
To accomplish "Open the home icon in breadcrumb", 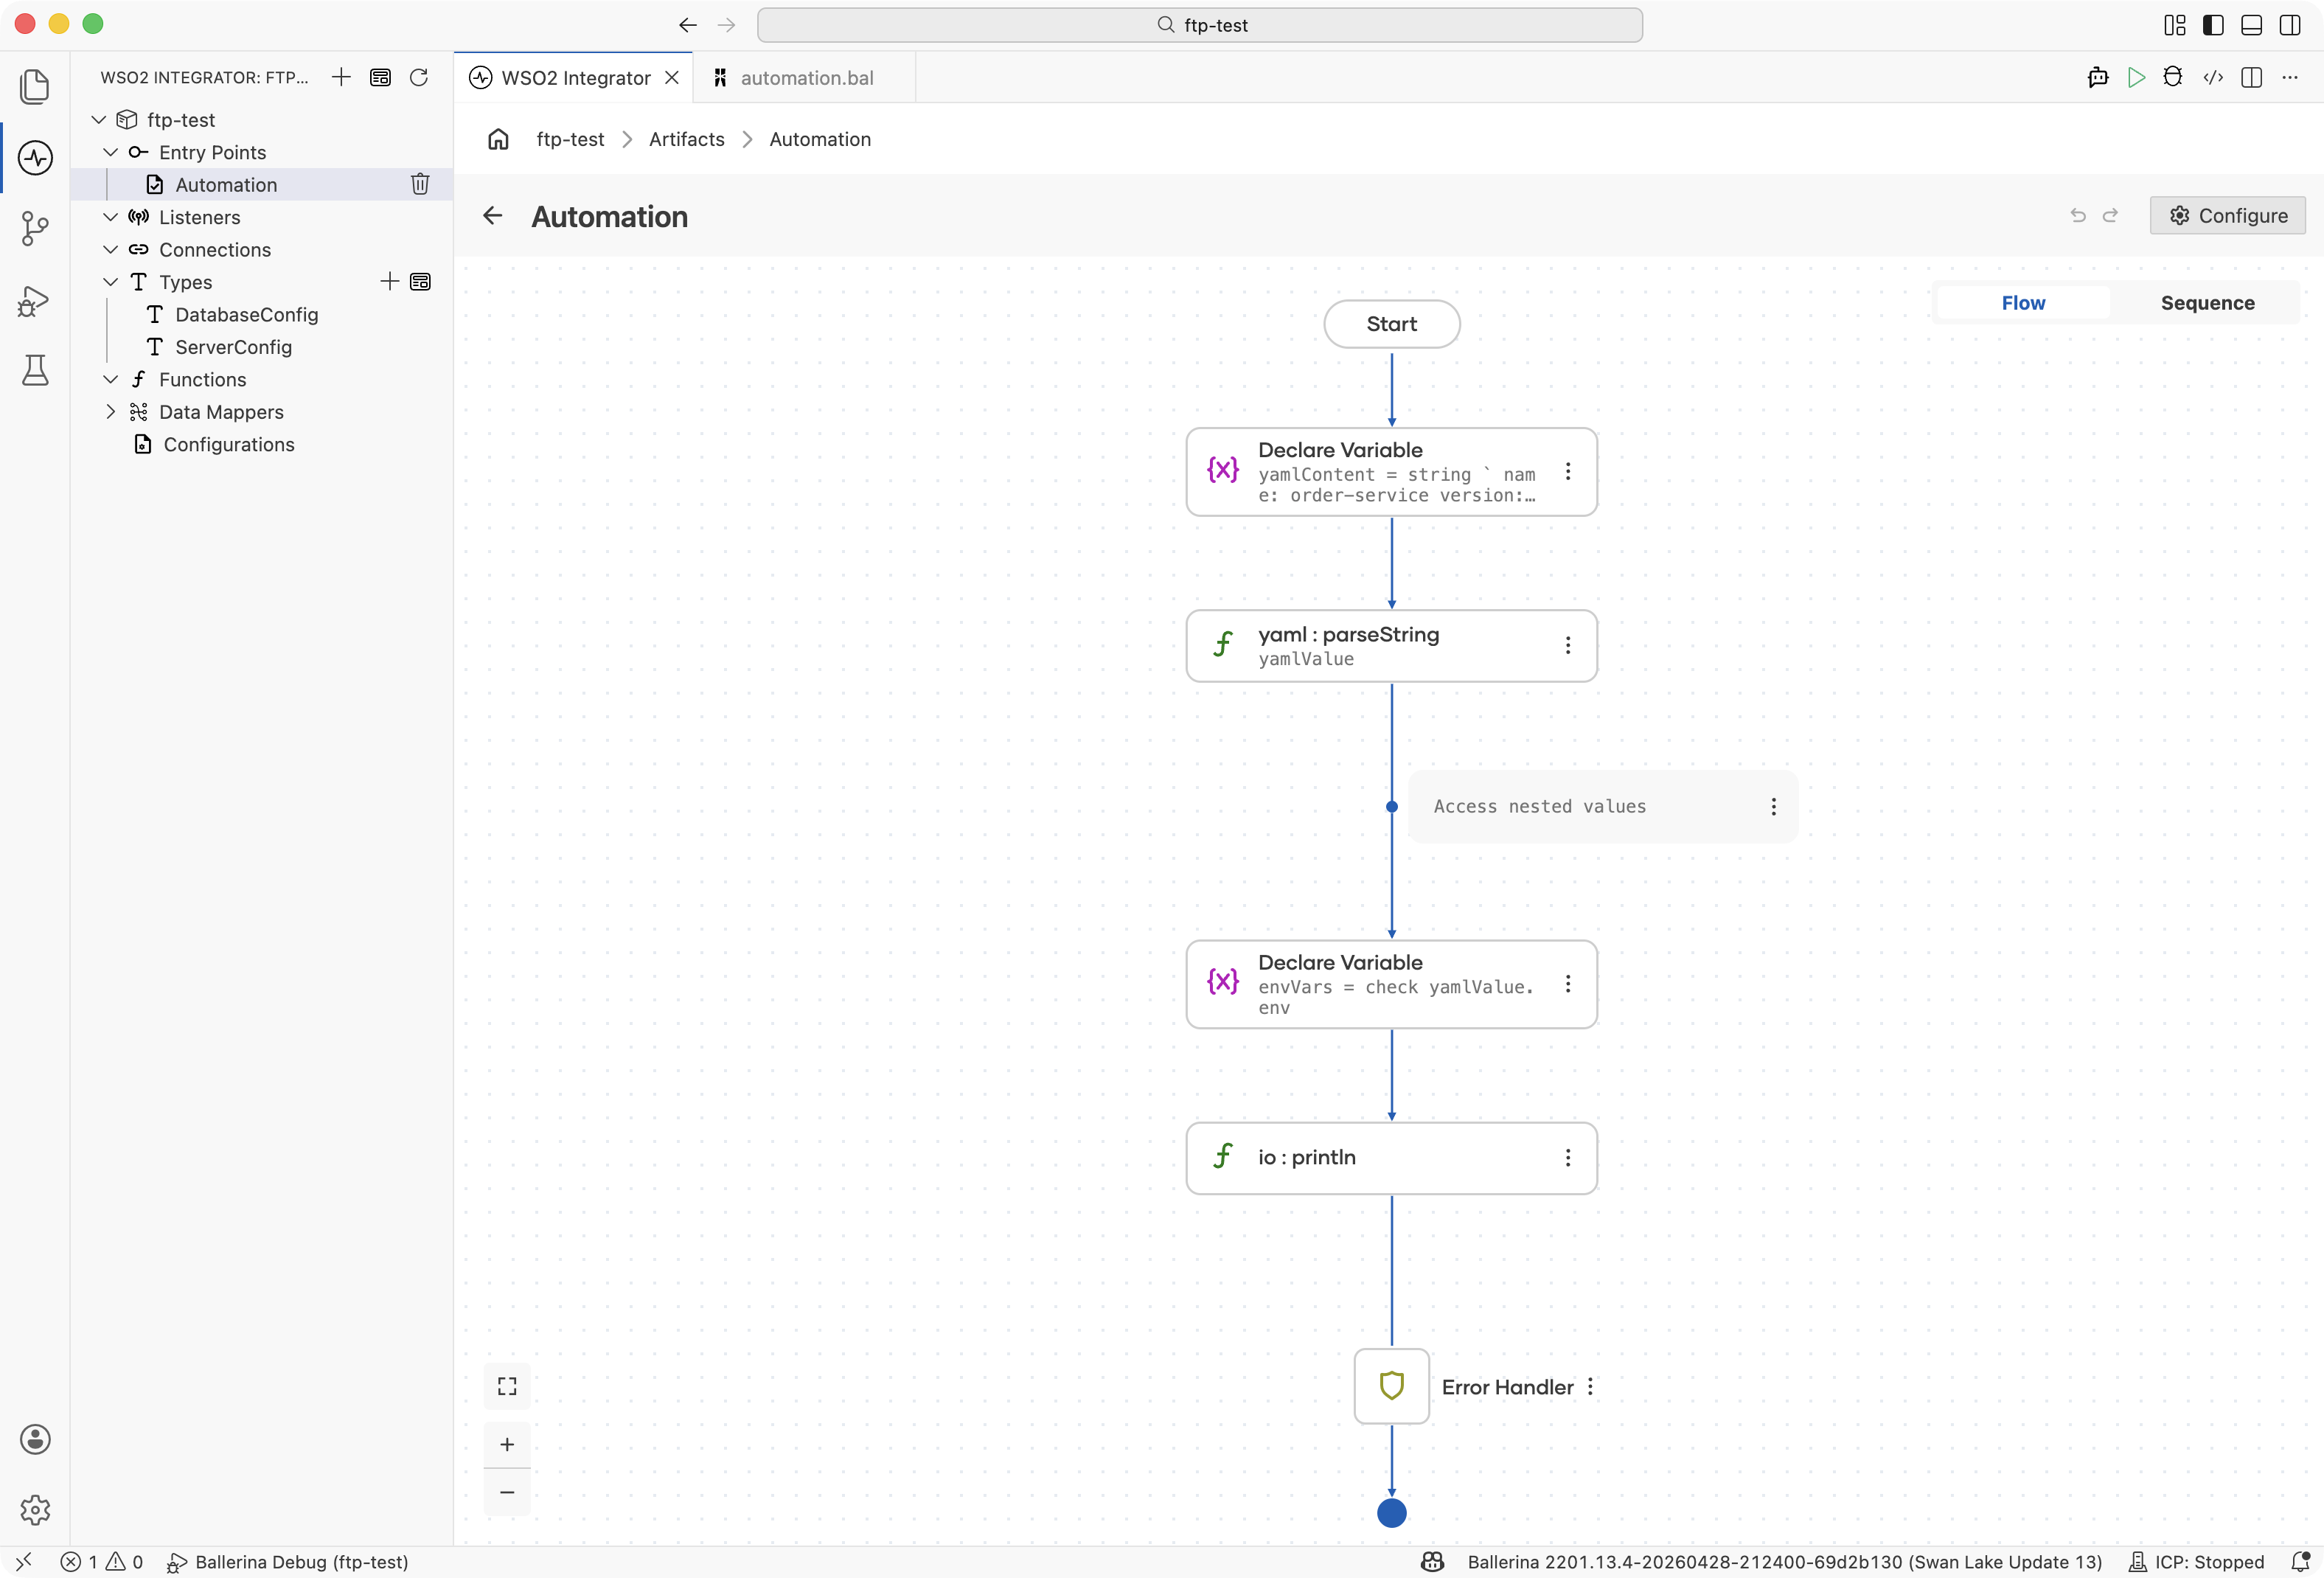I will point(498,139).
